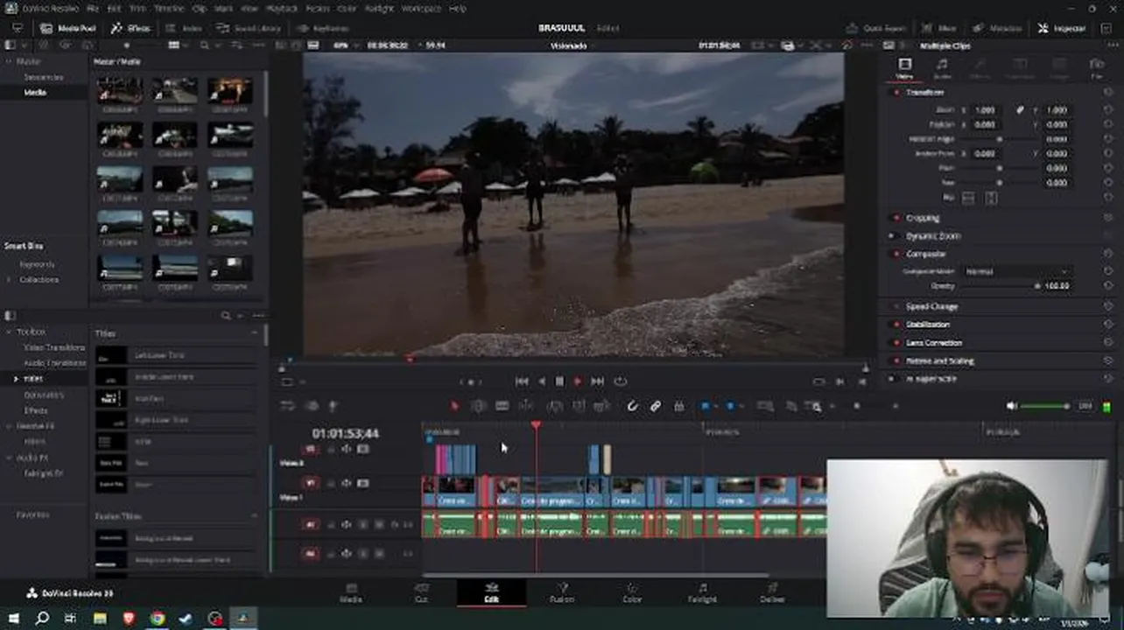Open the Composite Mode Normal dropdown
Screen dimensions: 1124x630
1016,272
